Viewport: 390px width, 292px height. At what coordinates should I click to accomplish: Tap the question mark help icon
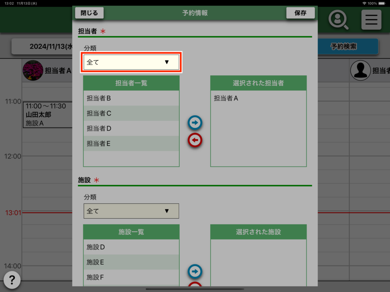coord(12,280)
